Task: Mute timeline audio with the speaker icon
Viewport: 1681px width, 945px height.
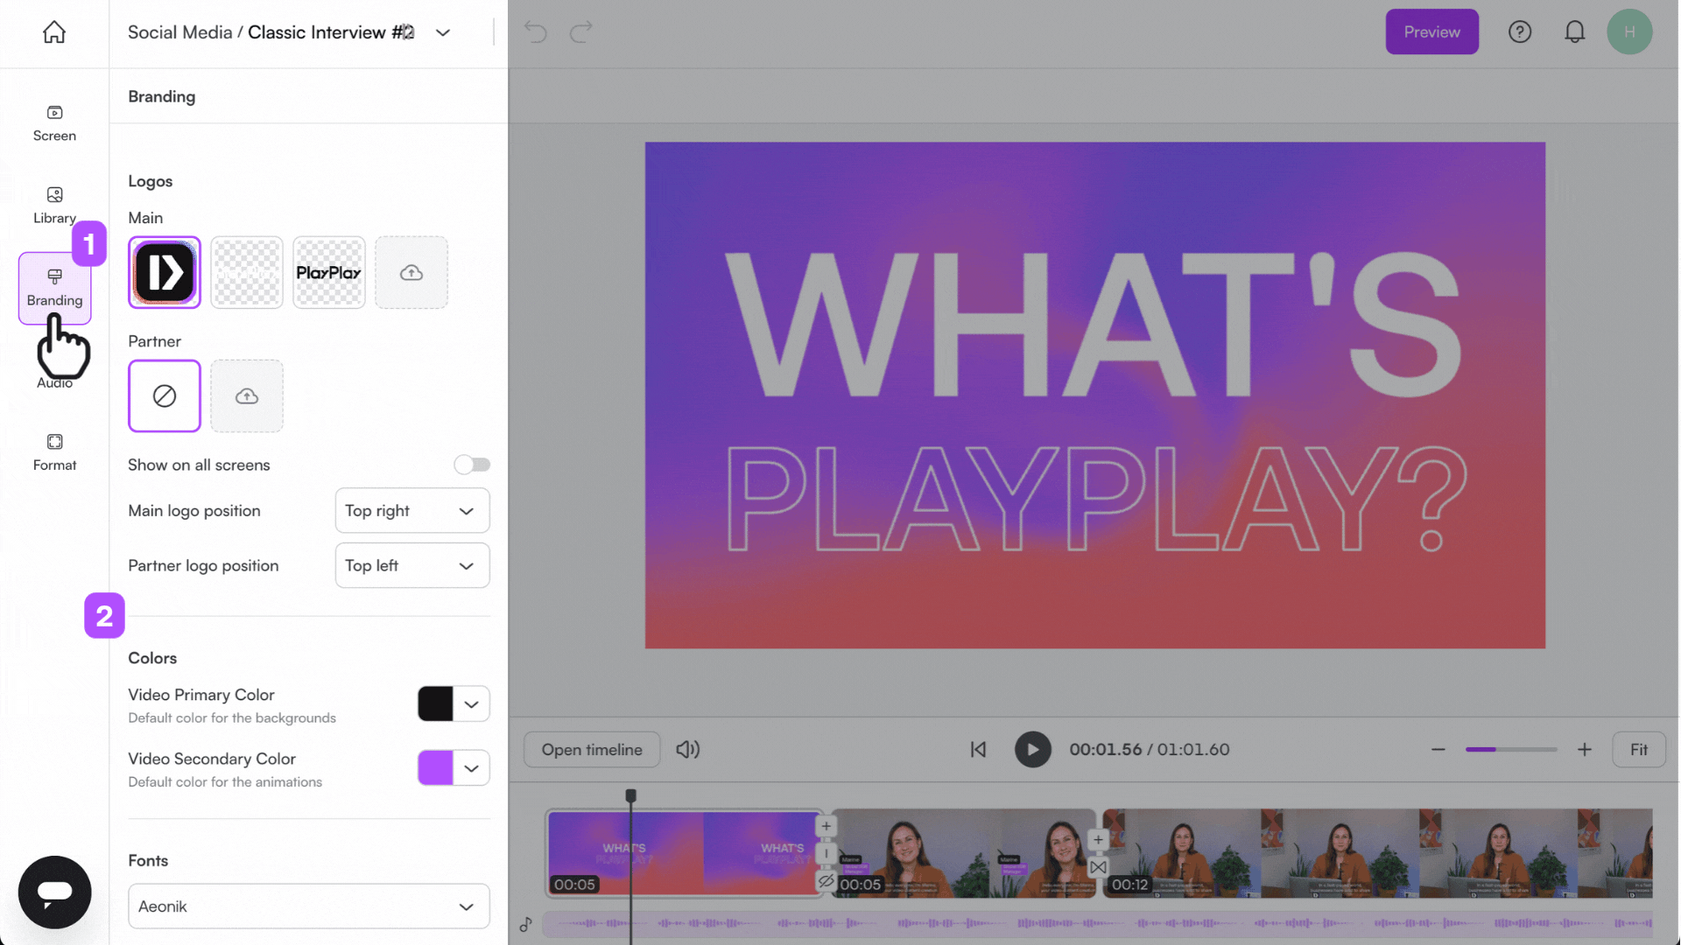Action: pos(688,749)
